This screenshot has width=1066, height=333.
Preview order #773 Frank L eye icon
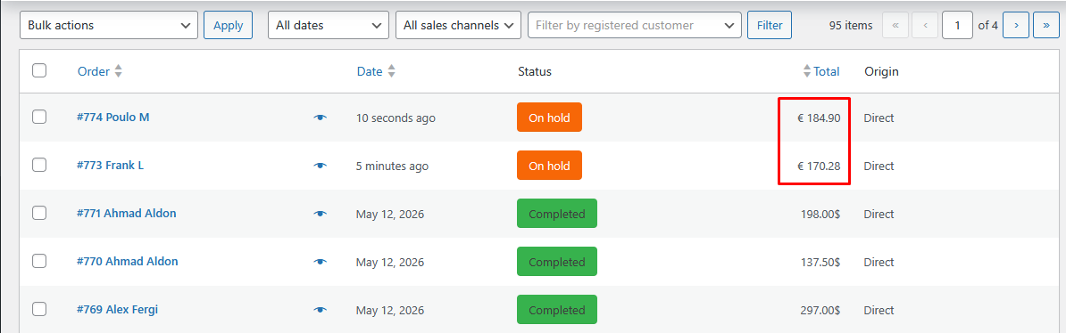tap(321, 166)
